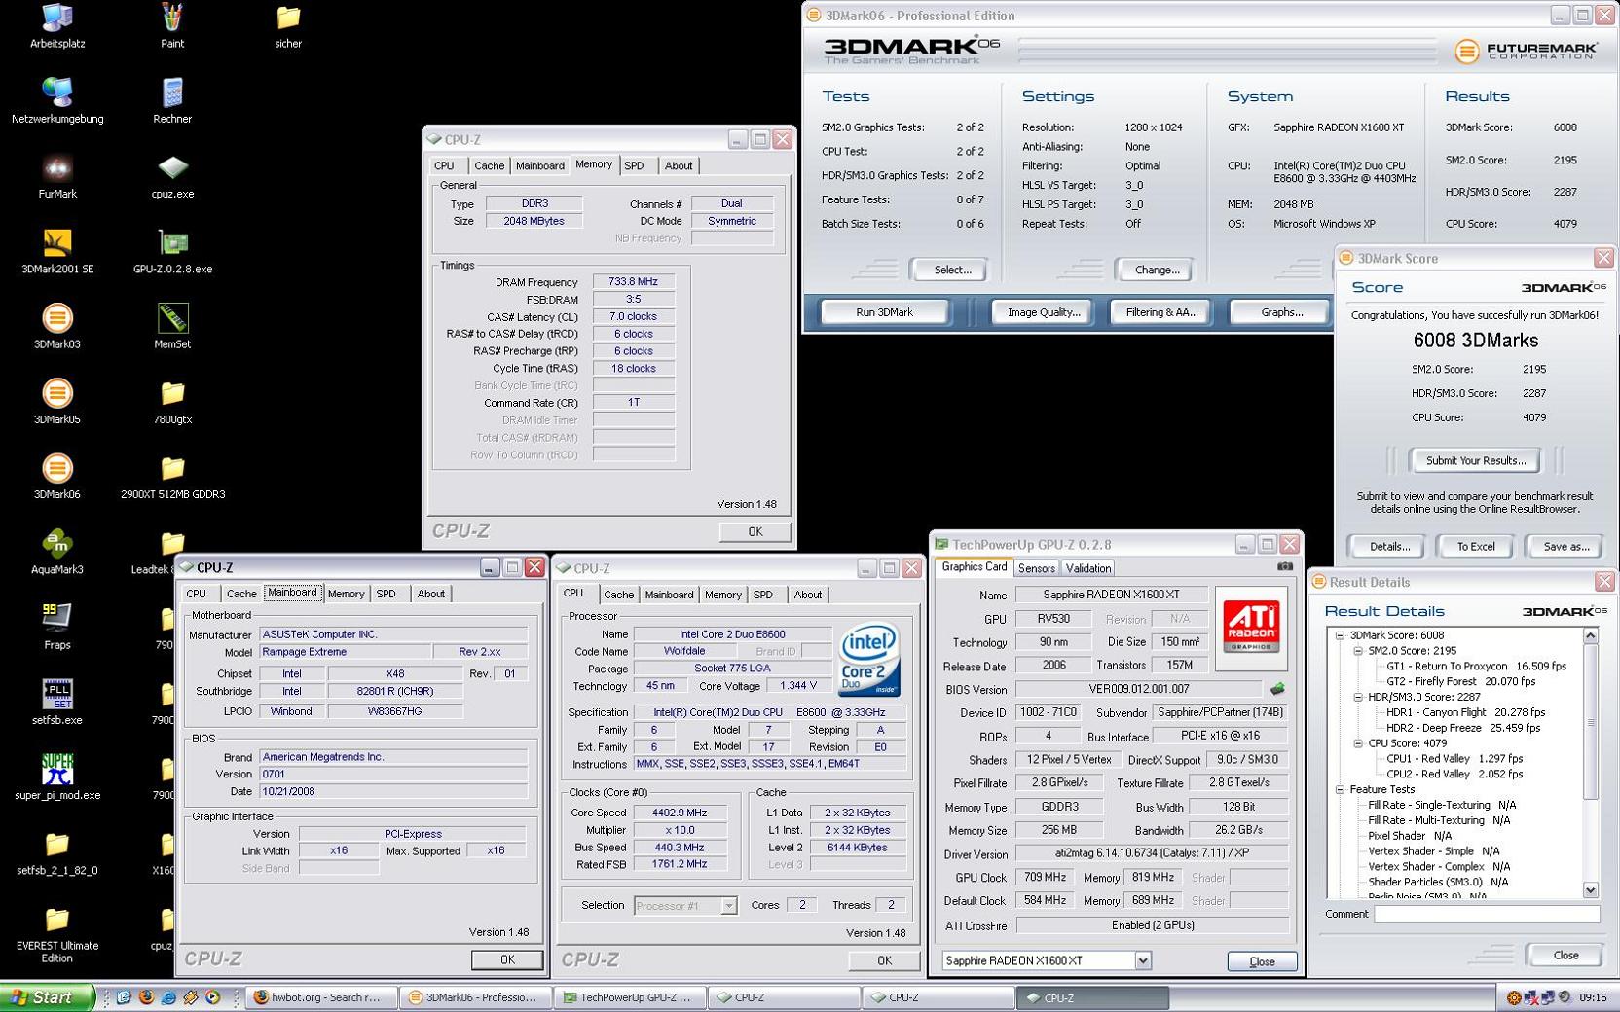Viewport: 1620px width, 1012px height.
Task: Launch Firefox from quick launch bar
Action: [146, 997]
